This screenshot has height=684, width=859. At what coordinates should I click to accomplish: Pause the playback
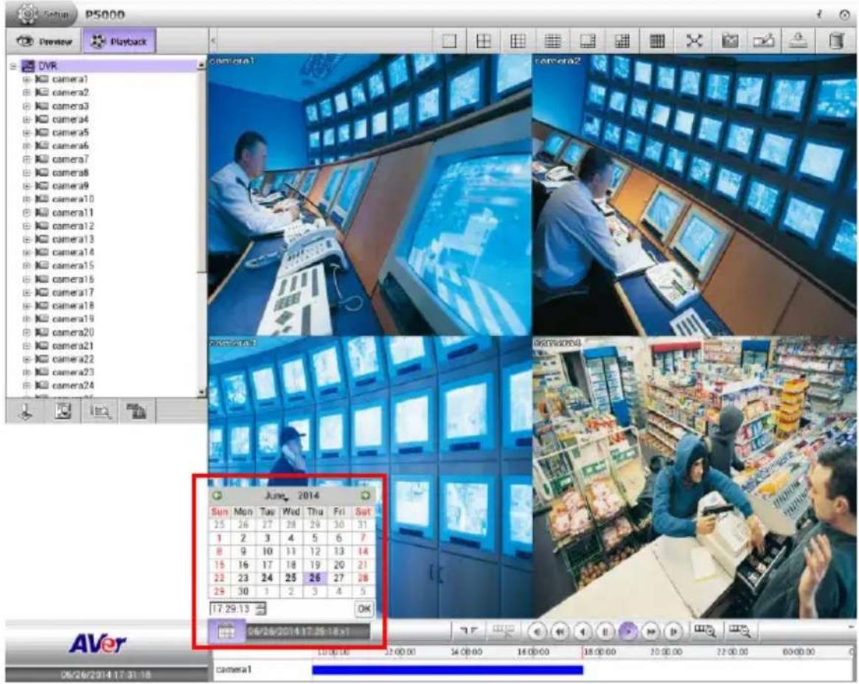point(605,632)
